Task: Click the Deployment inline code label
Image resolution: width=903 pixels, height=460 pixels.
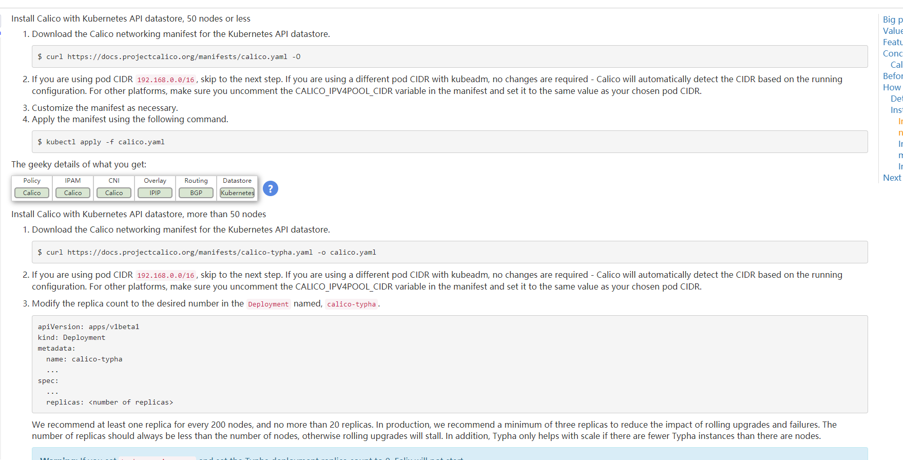Action: [x=268, y=304]
